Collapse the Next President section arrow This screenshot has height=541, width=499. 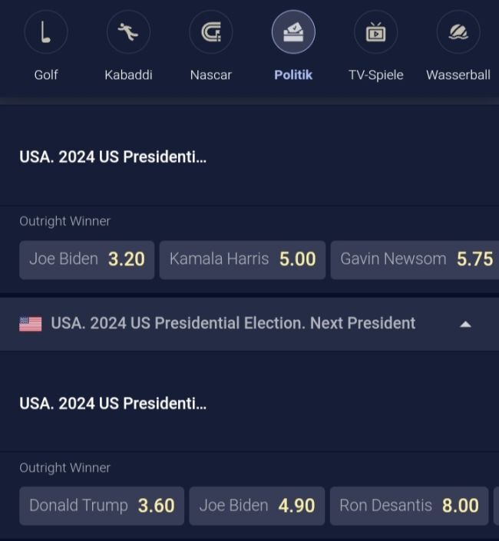click(x=464, y=324)
